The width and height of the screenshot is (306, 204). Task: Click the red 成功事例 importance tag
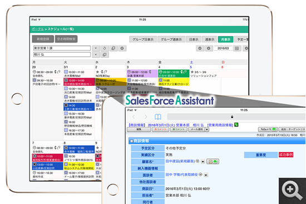286,155
